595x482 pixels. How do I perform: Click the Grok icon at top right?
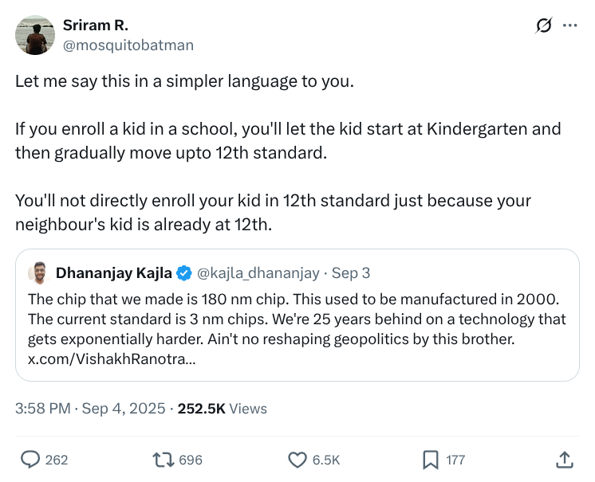(543, 25)
